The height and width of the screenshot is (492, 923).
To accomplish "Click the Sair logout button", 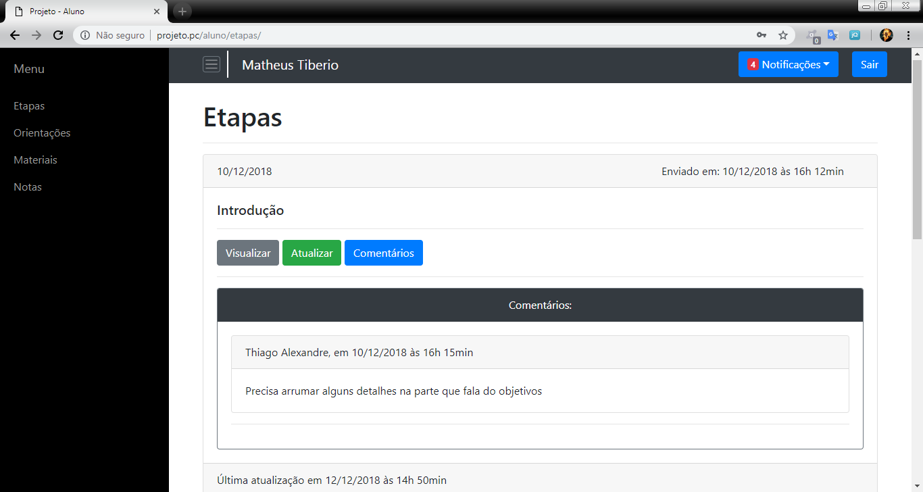I will 870,65.
